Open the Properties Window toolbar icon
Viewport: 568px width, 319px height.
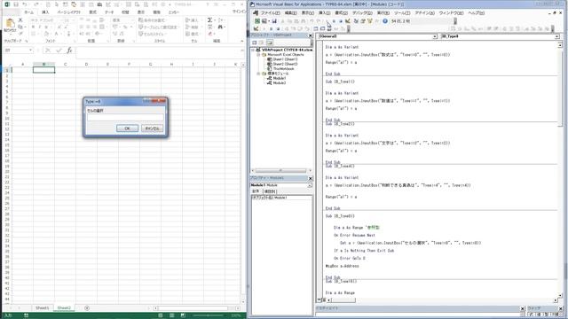click(x=363, y=21)
